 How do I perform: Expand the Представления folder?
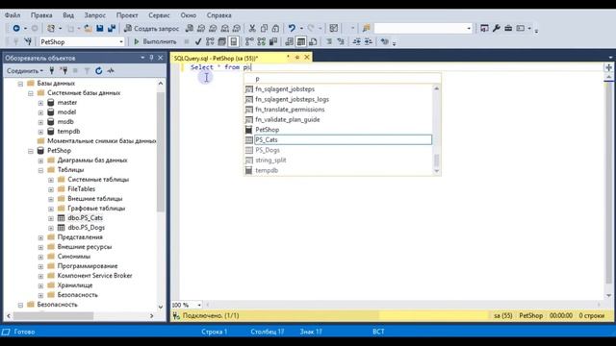(x=40, y=237)
